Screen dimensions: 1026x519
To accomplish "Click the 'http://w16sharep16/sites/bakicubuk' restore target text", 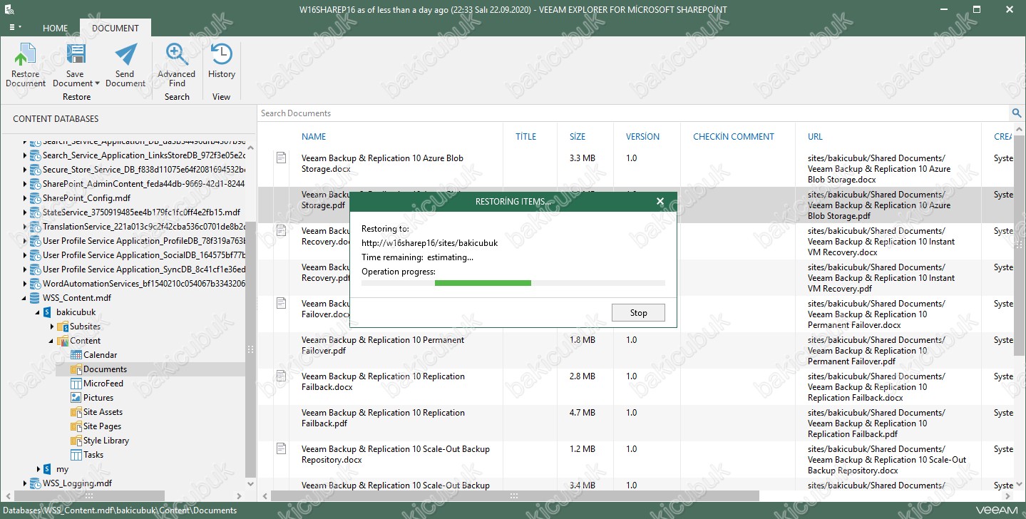I will tap(429, 243).
